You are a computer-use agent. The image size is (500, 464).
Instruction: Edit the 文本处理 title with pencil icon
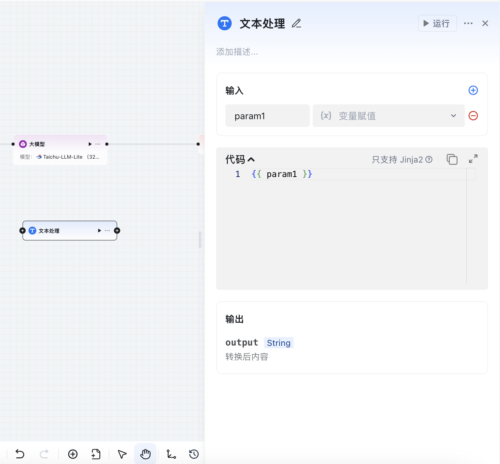pyautogui.click(x=296, y=24)
